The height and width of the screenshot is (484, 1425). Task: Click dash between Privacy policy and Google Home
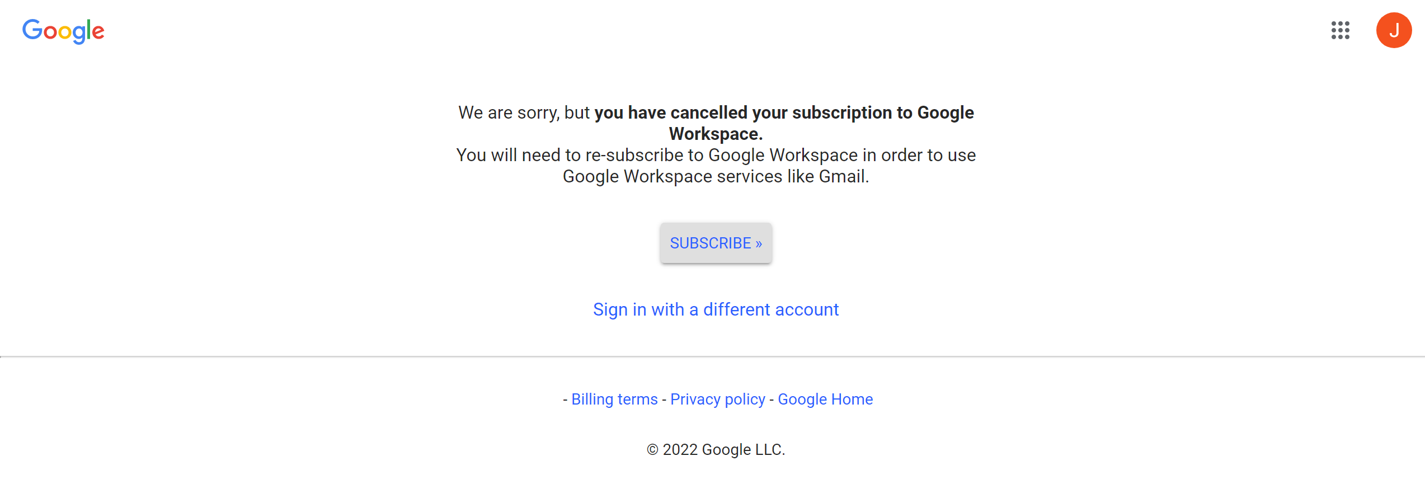point(772,400)
